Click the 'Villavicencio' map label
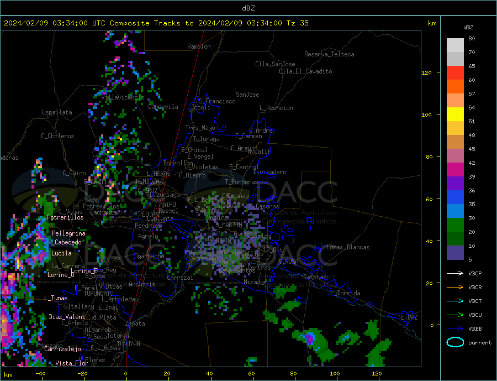 coord(123,97)
